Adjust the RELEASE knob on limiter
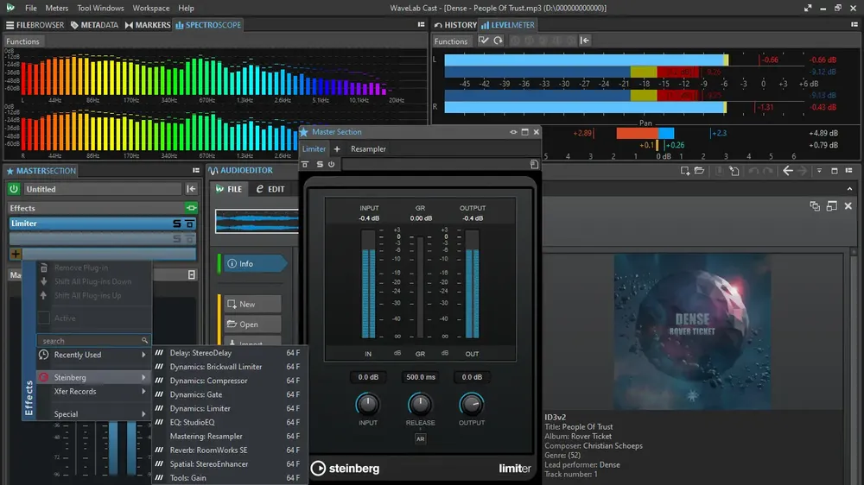The height and width of the screenshot is (485, 864). point(420,404)
